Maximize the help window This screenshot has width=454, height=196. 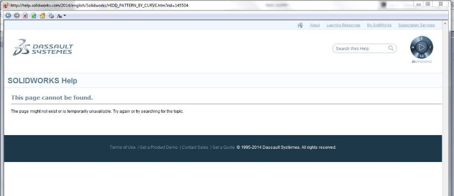(x=428, y=4)
